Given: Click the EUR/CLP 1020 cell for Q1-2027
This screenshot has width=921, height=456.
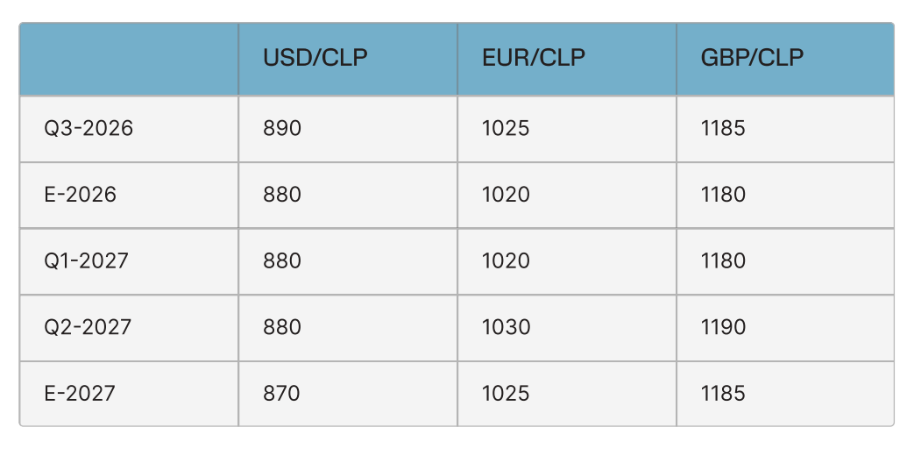Looking at the screenshot, I should tap(567, 261).
